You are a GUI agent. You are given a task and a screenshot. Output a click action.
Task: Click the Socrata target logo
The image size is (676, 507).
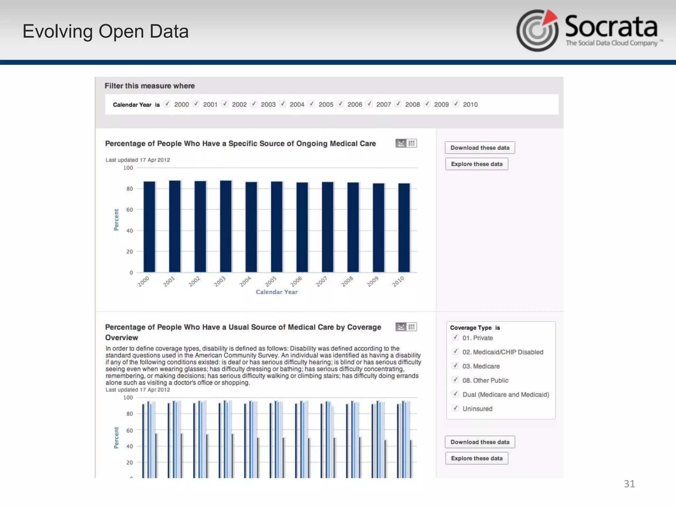(537, 30)
